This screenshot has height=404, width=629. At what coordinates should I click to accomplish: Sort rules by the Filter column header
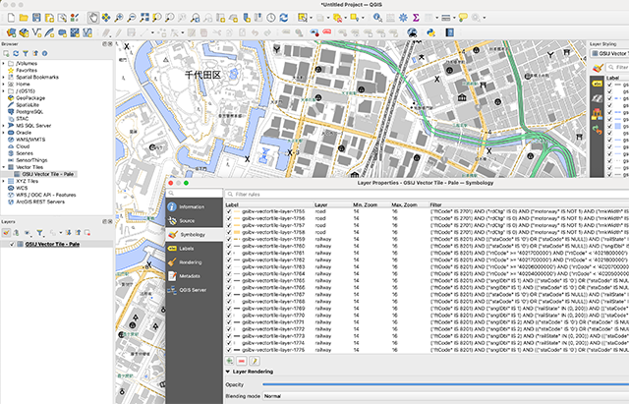tap(529, 204)
